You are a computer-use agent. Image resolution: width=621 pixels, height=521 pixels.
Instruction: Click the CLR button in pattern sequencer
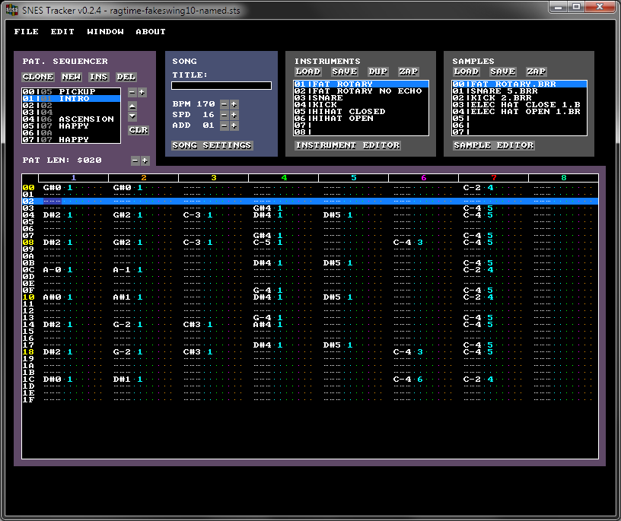pyautogui.click(x=138, y=130)
